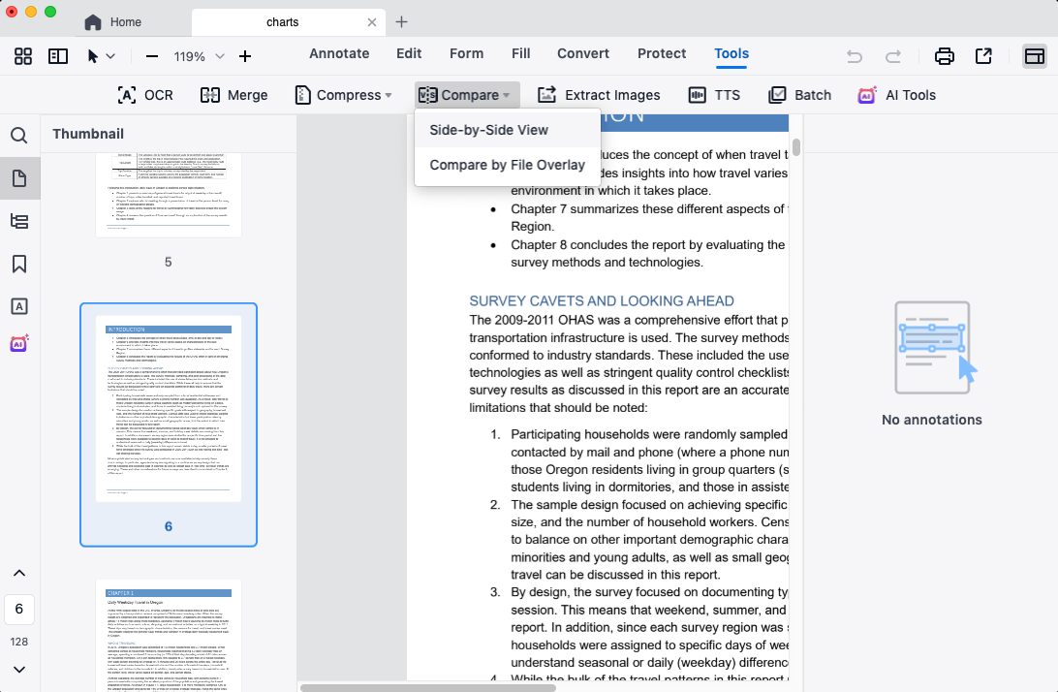Switch to grid view layout
Image resolution: width=1058 pixels, height=692 pixels.
[x=22, y=56]
